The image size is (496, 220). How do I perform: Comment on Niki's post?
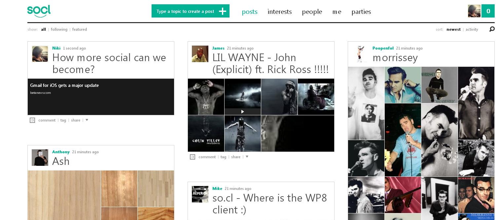pos(47,120)
